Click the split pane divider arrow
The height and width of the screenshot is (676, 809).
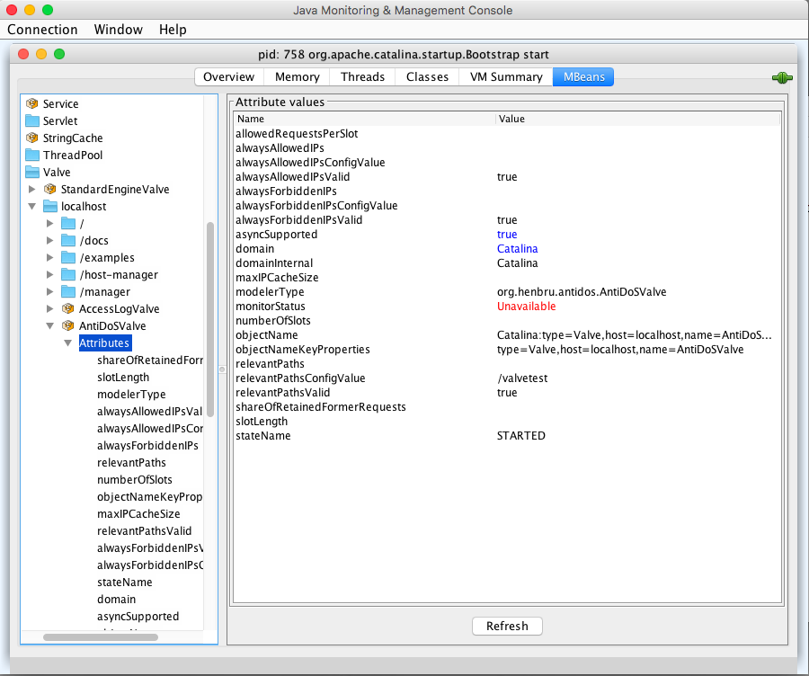[x=222, y=369]
